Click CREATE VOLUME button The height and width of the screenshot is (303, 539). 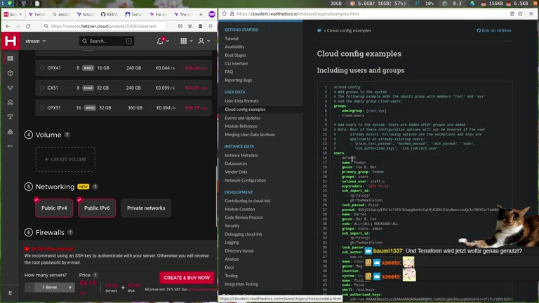coord(65,159)
